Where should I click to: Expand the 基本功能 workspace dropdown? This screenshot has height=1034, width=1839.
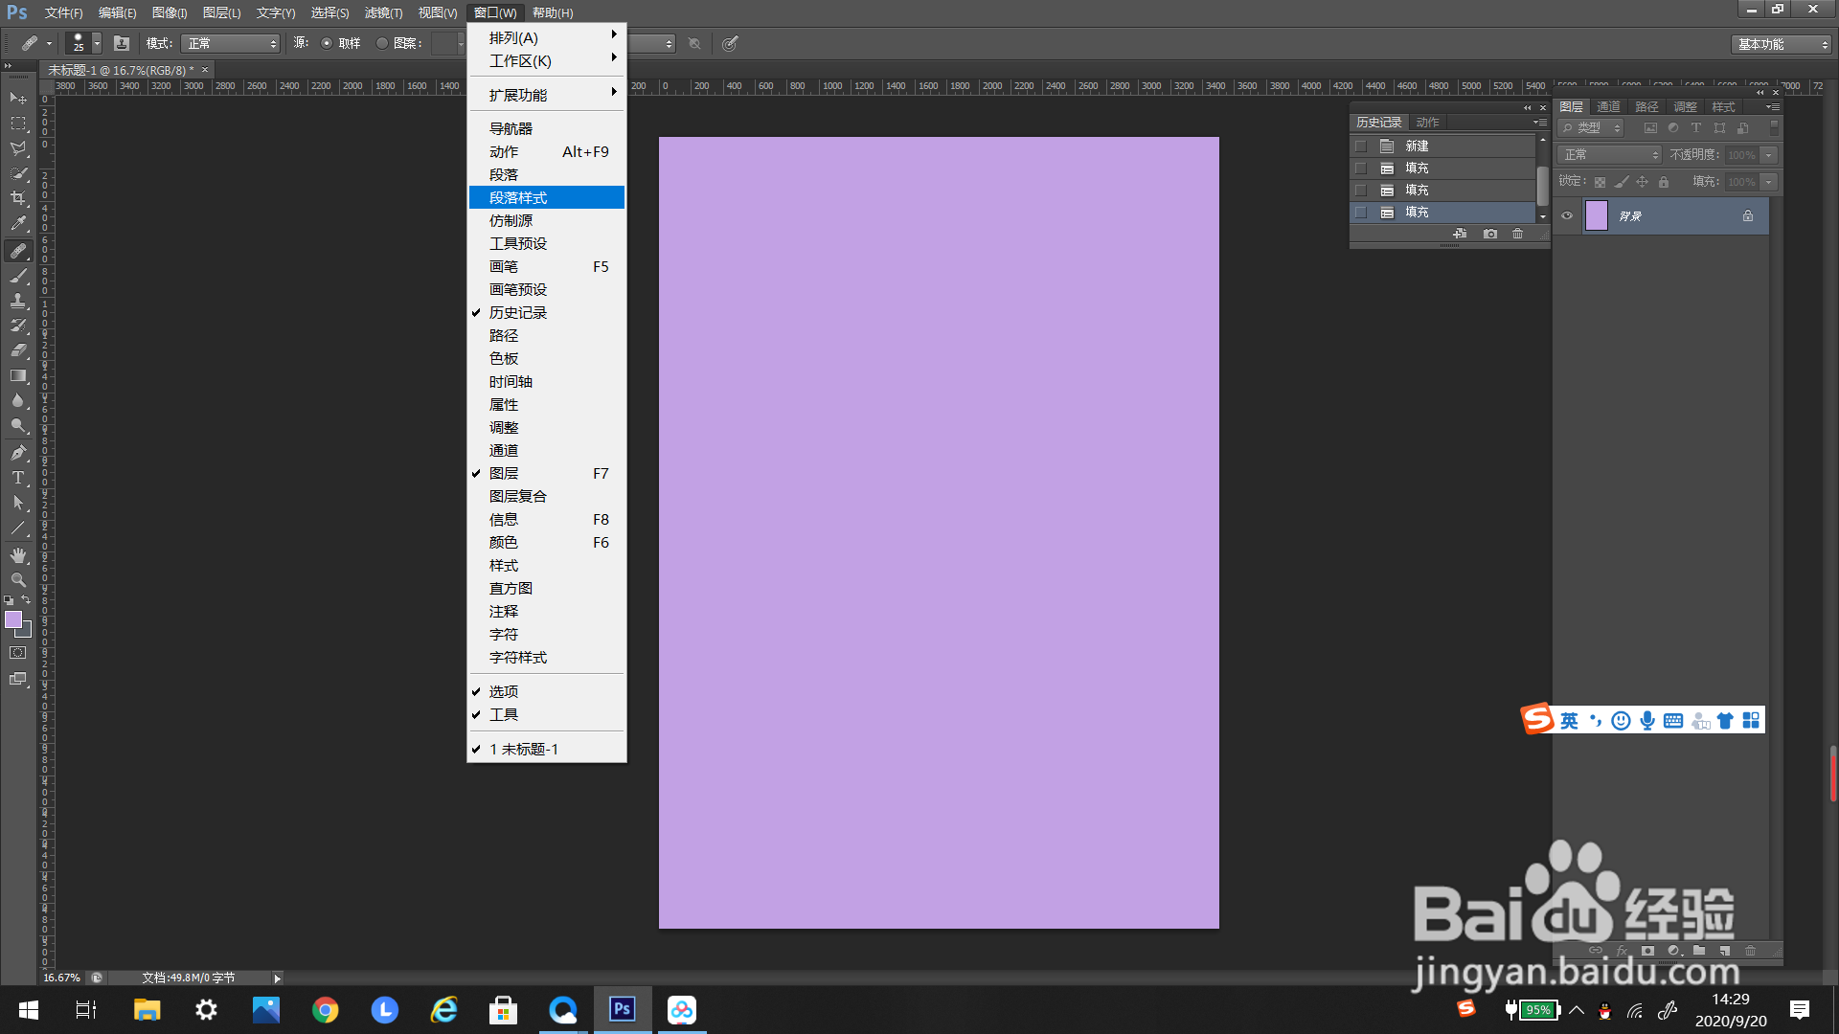(x=1782, y=44)
